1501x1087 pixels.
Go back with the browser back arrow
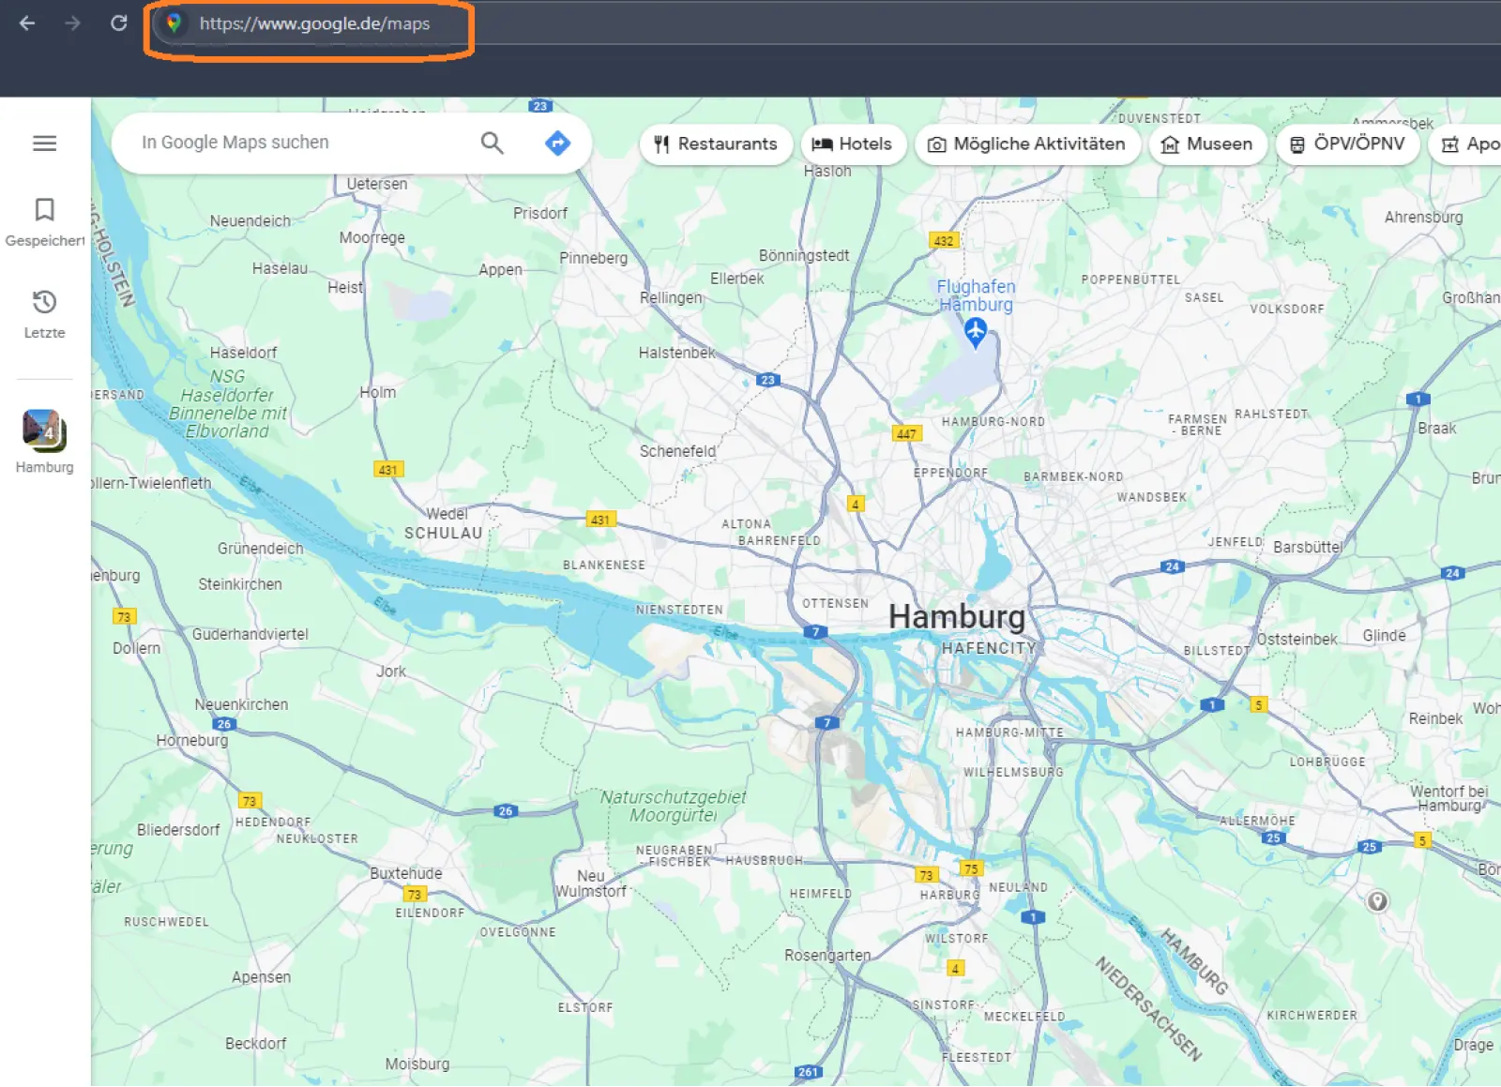coord(27,23)
